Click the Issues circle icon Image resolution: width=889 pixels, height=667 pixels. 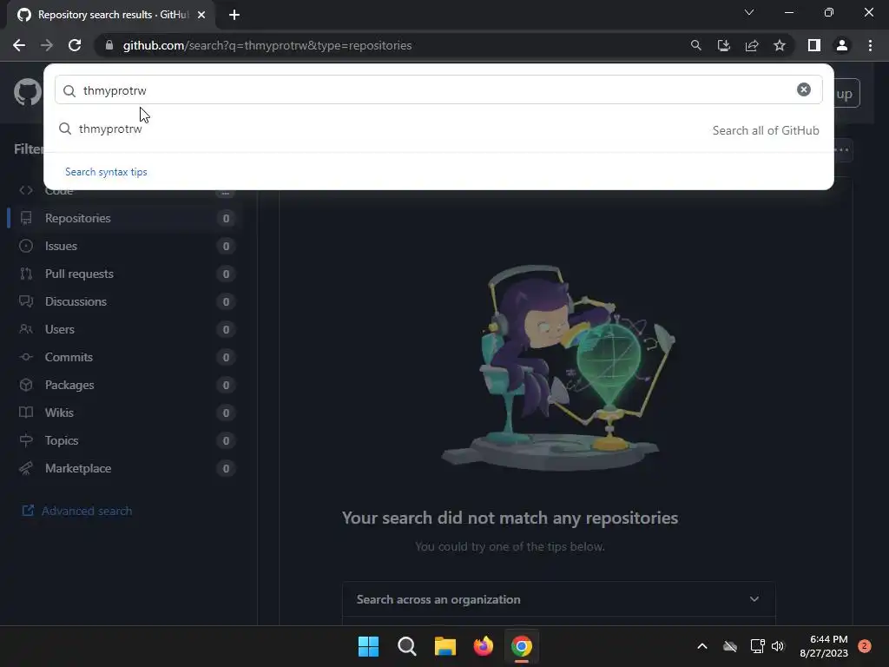tap(26, 246)
